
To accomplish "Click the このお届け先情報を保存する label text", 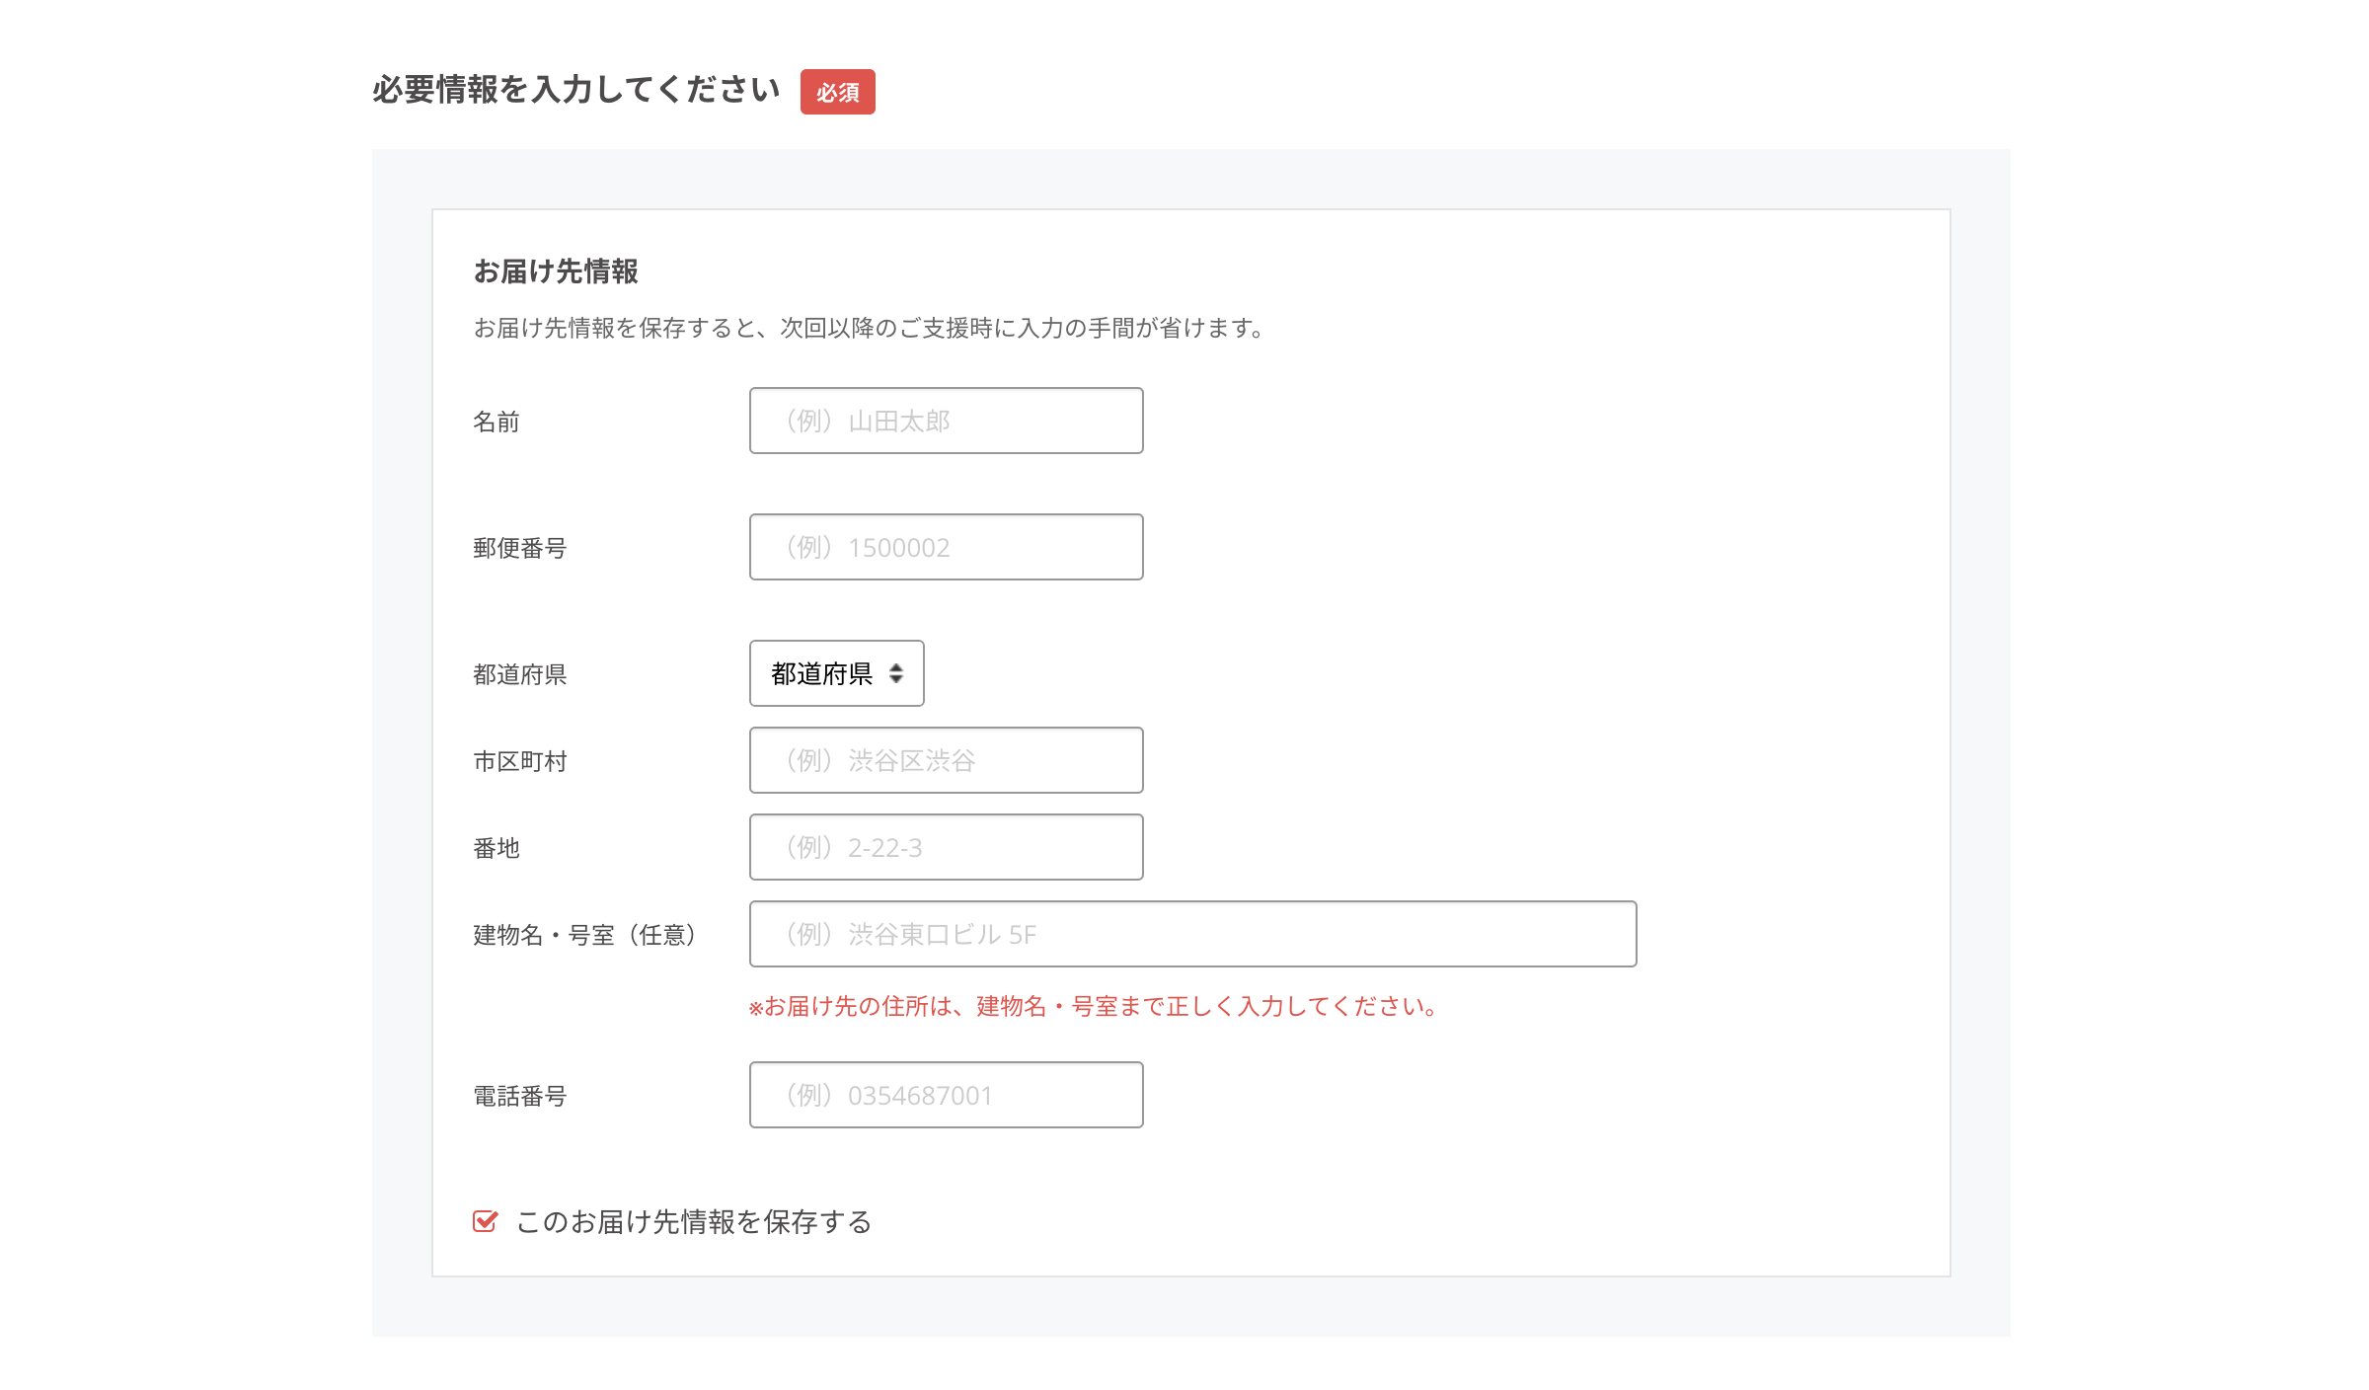I will pyautogui.click(x=694, y=1222).
